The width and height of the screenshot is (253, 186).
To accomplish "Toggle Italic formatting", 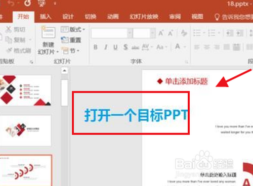I will click(x=106, y=47).
